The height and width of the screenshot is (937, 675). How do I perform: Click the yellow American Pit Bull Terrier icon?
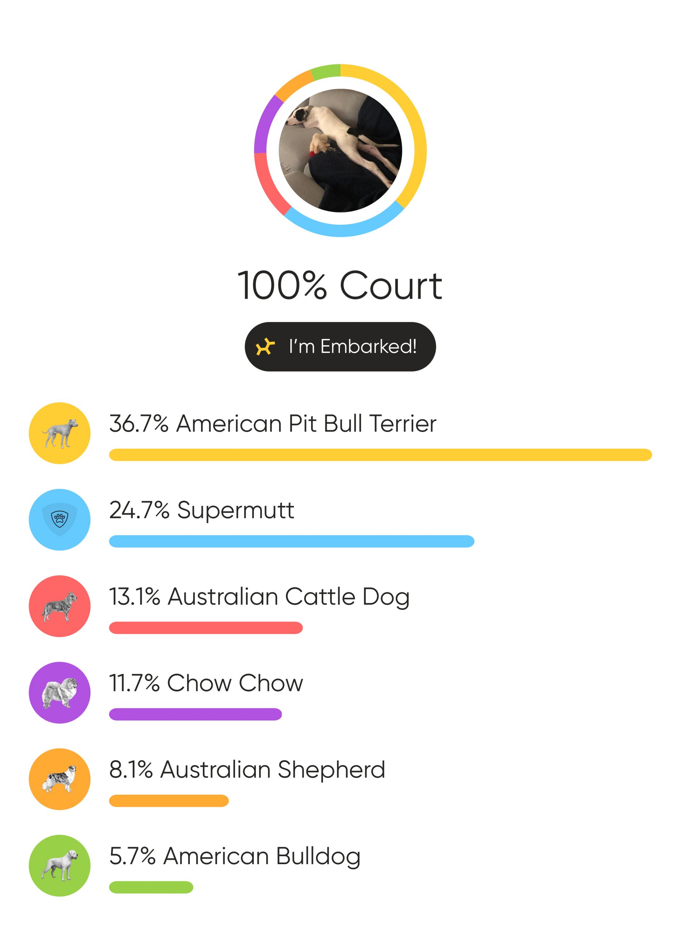pos(60,433)
